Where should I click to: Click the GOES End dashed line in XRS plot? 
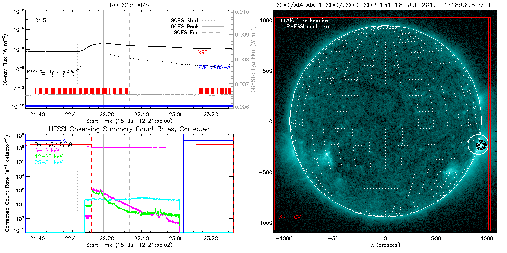point(129,76)
